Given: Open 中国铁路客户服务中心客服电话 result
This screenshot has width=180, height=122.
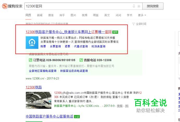Looking at the screenshot, I should [49, 116].
